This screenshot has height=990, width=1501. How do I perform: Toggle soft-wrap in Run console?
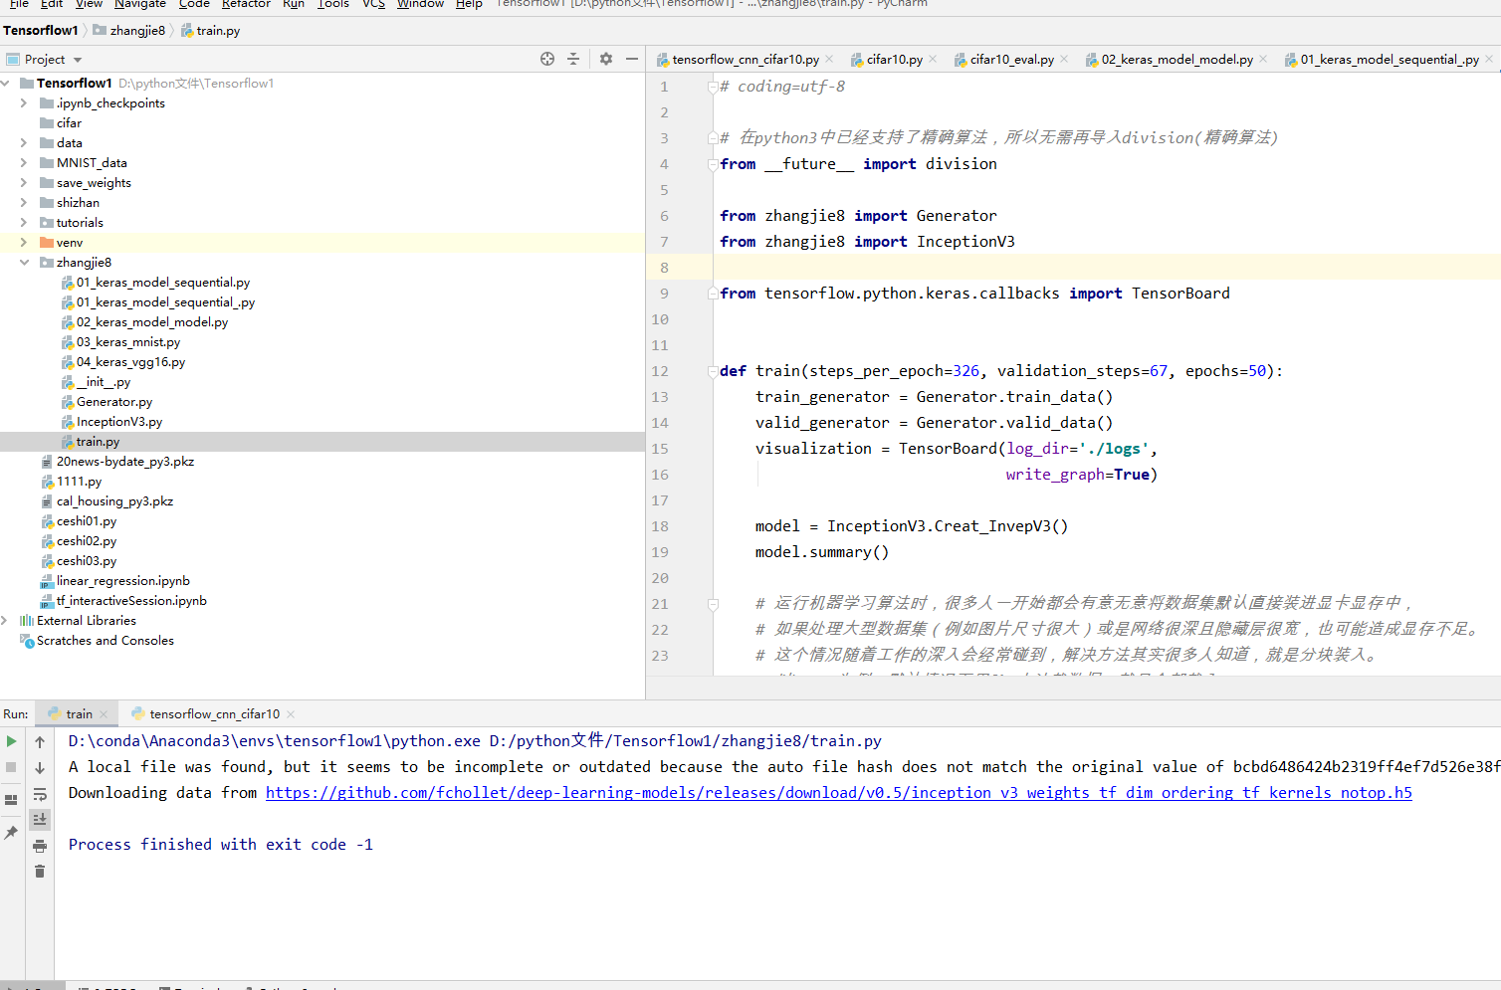[x=40, y=794]
